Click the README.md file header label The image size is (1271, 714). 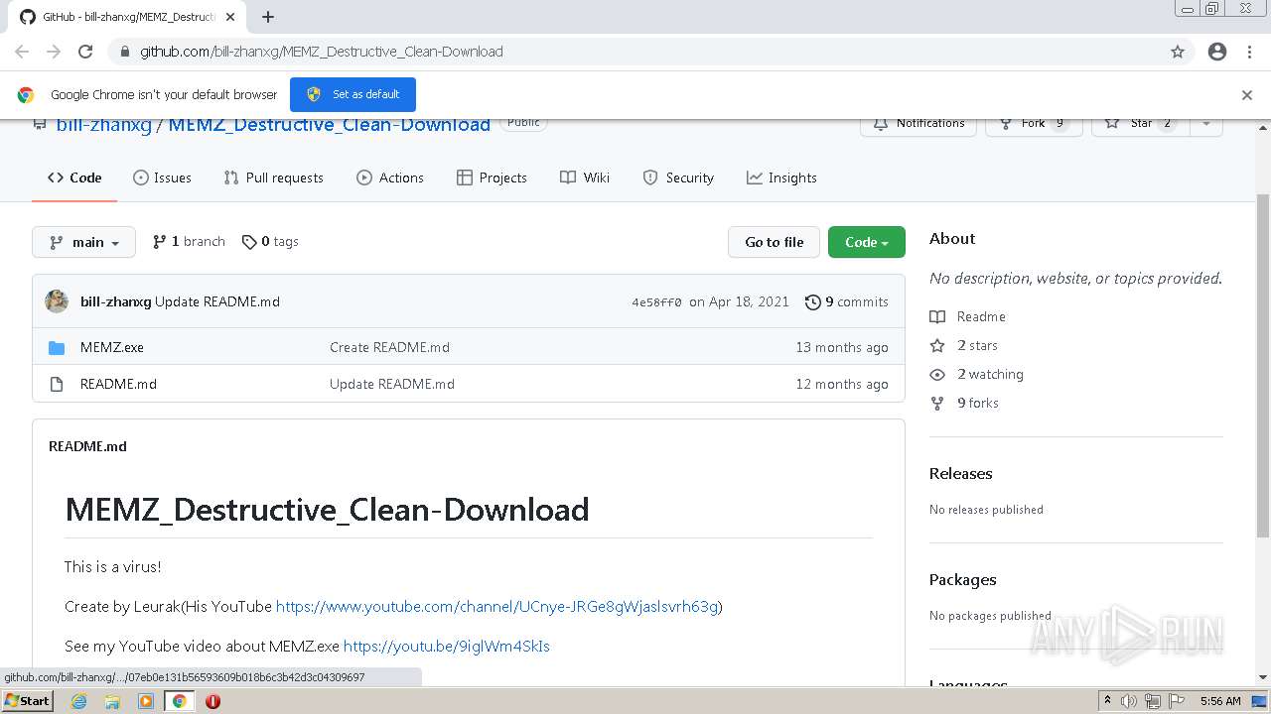[x=87, y=446]
